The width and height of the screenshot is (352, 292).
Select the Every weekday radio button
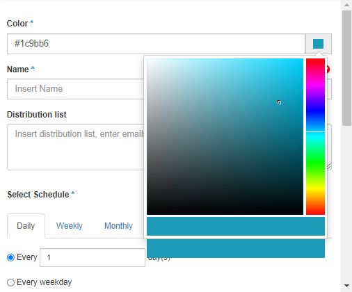click(10, 282)
